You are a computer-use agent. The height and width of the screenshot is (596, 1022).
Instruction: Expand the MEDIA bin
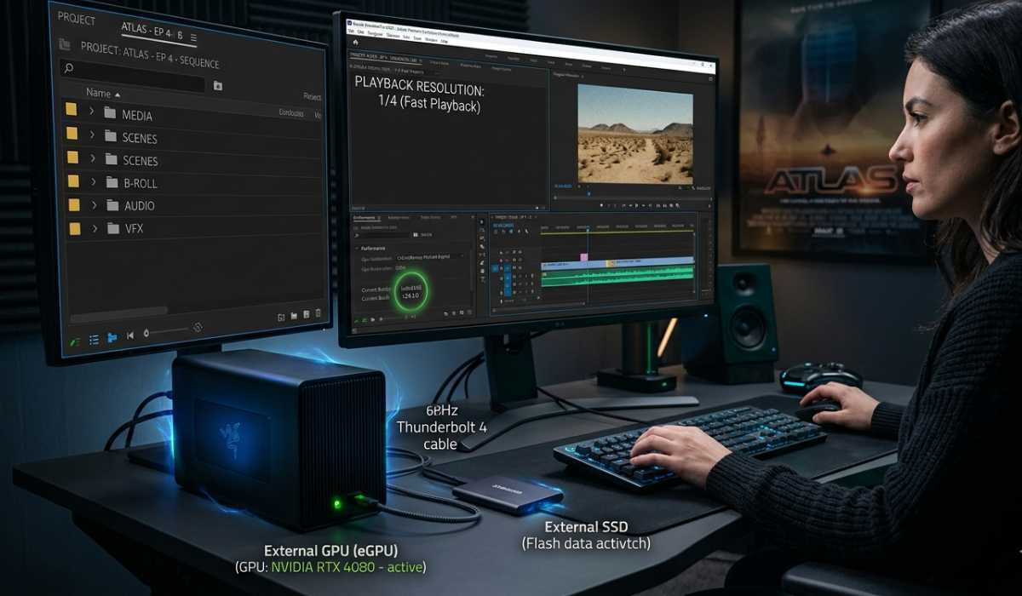(x=90, y=112)
